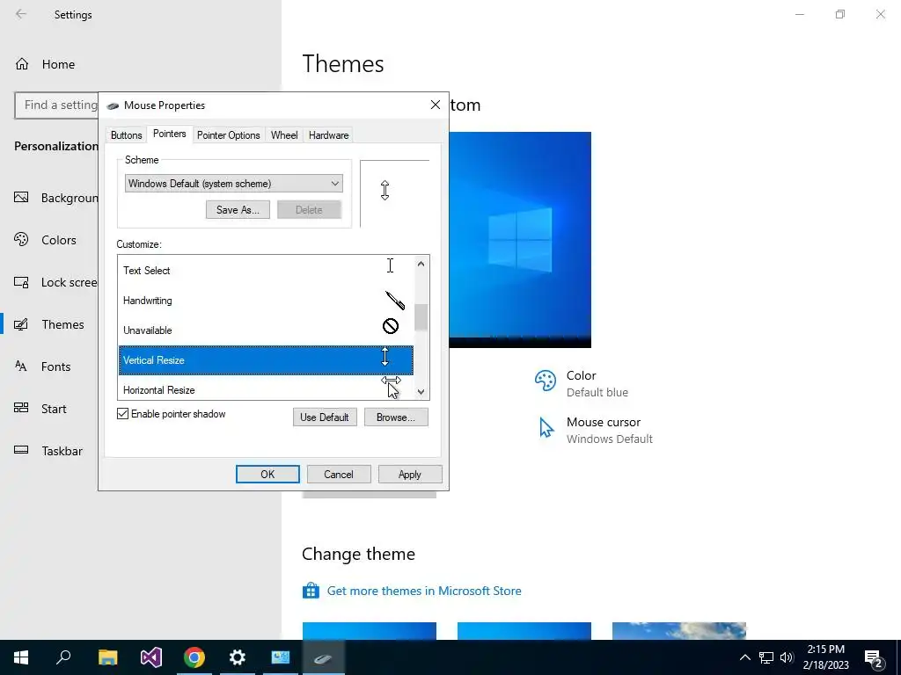Viewport: 901px width, 675px height.
Task: Open Taskbar settings in sidebar
Action: tap(48, 451)
